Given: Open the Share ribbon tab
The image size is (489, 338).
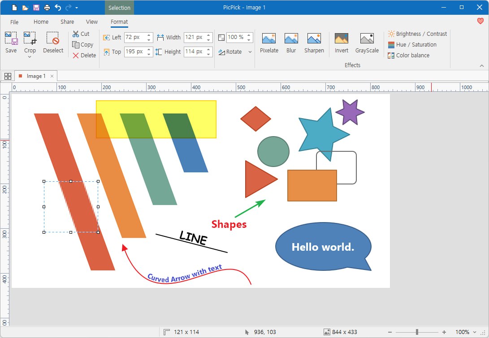Looking at the screenshot, I should [67, 21].
